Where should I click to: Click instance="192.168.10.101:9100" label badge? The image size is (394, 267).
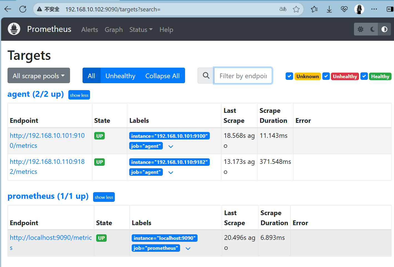tap(169, 136)
